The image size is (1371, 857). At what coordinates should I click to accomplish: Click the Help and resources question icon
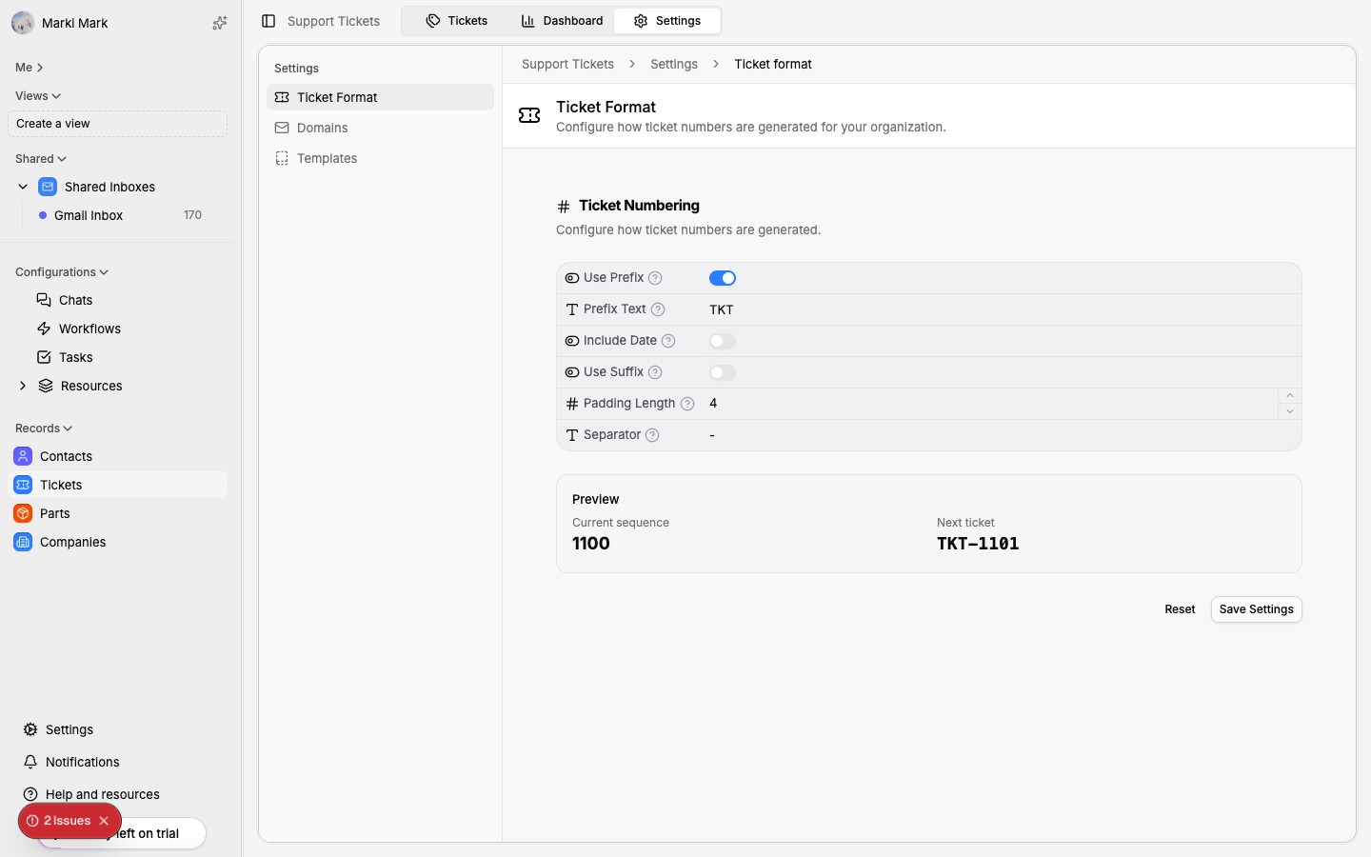(x=30, y=794)
